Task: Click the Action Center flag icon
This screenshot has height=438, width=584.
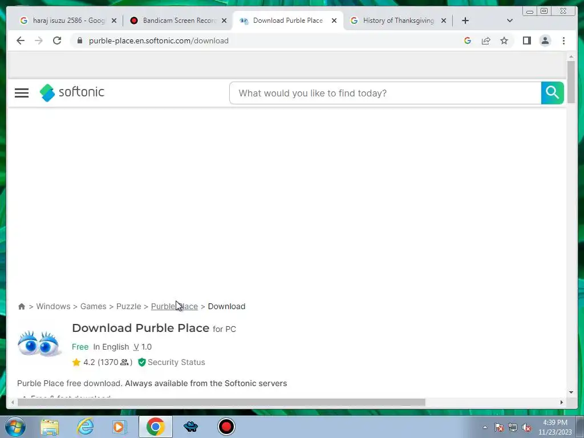Action: [499, 427]
